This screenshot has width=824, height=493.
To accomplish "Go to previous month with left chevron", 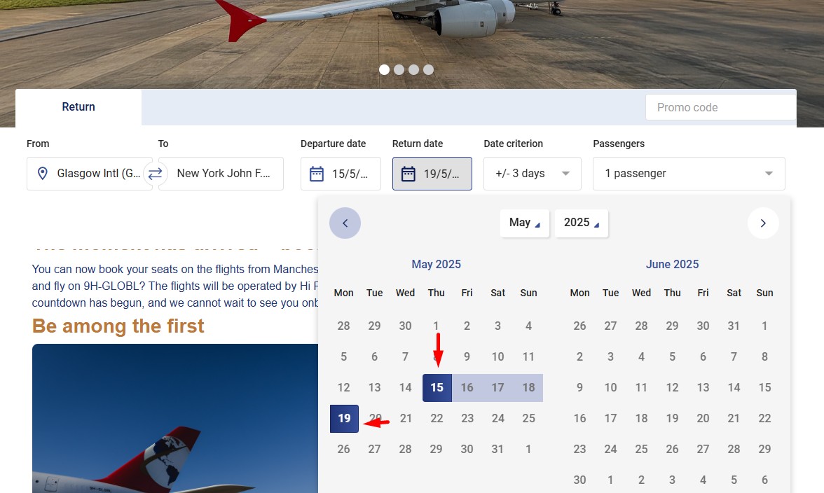I will 345,223.
